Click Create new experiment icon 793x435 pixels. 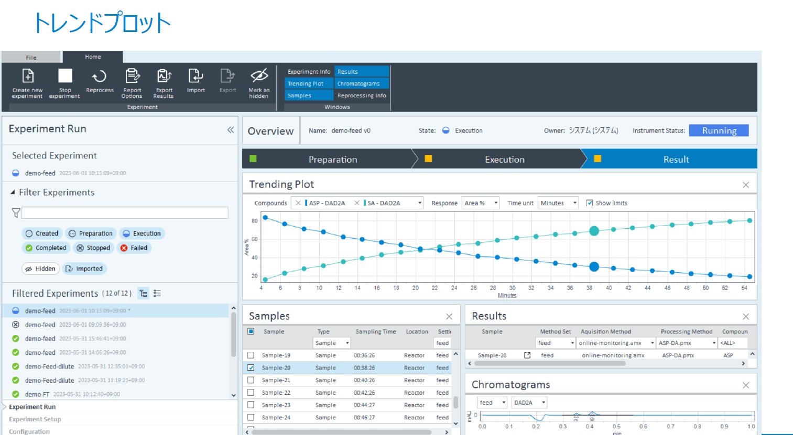click(x=28, y=76)
